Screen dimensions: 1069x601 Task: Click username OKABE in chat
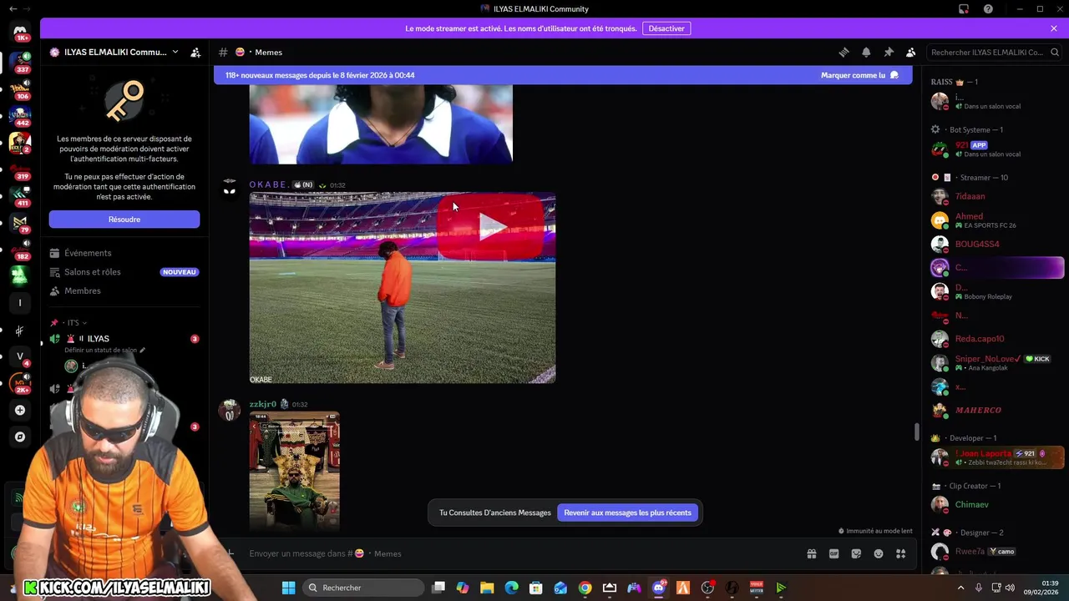point(269,184)
